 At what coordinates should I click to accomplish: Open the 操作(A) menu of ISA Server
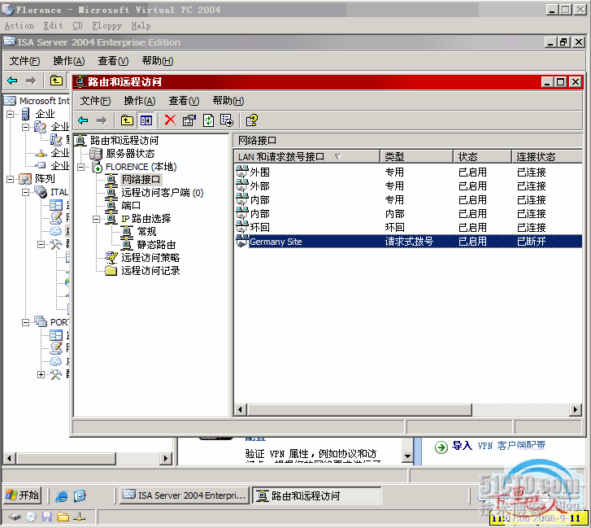[68, 61]
